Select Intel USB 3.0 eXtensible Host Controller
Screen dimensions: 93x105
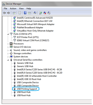37,76
